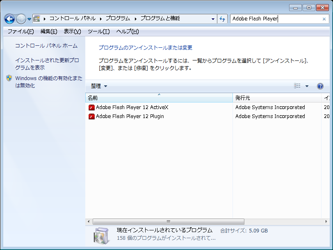333x250 pixels.
Task: Click プログラムと機能 breadcrumb in address bar
Action: pos(160,19)
